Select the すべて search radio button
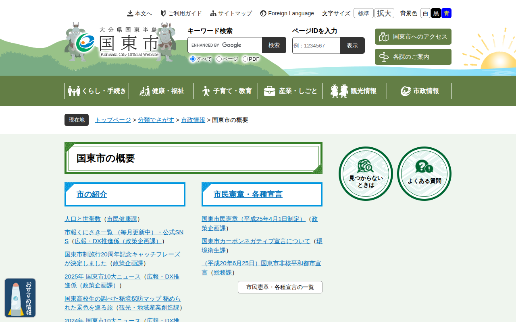Screen dimensions: 516x322 coord(193,59)
